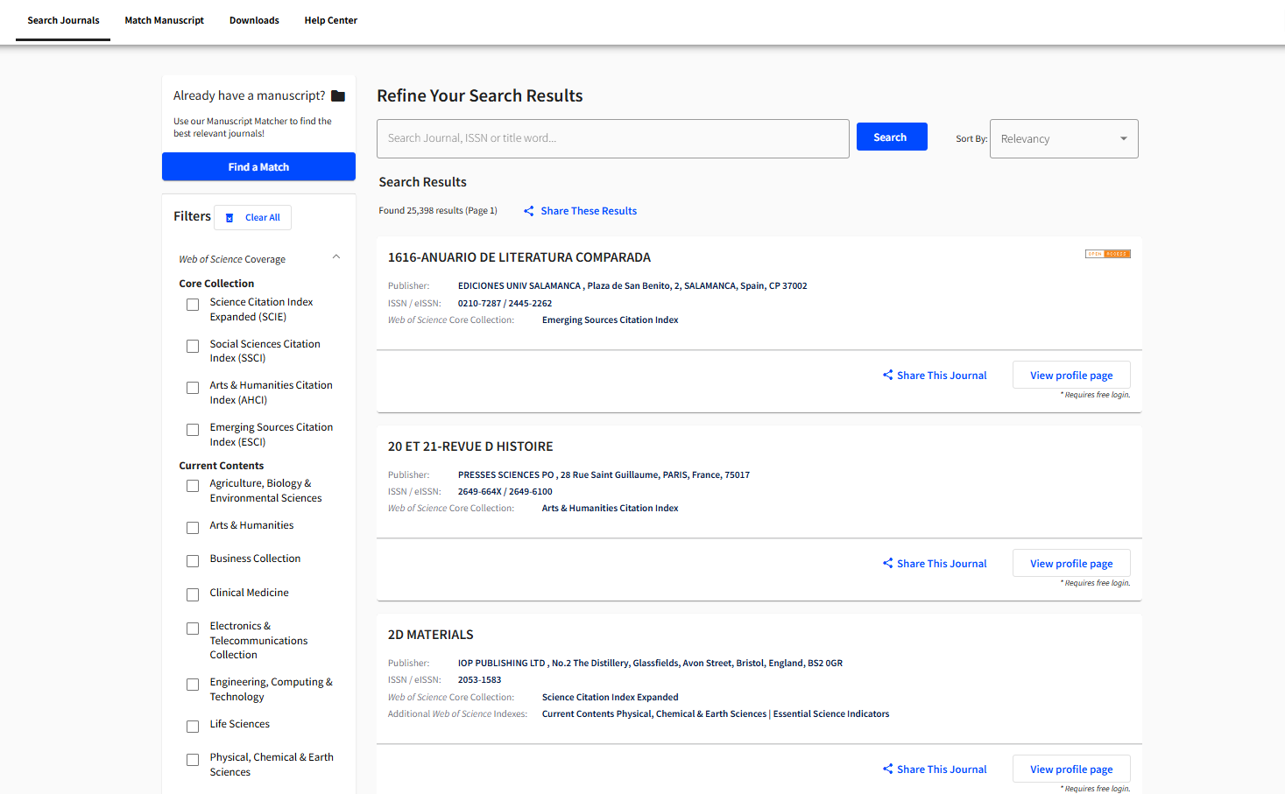Open the Sort By Relevancy dropdown
The height and width of the screenshot is (794, 1285).
click(x=1063, y=139)
